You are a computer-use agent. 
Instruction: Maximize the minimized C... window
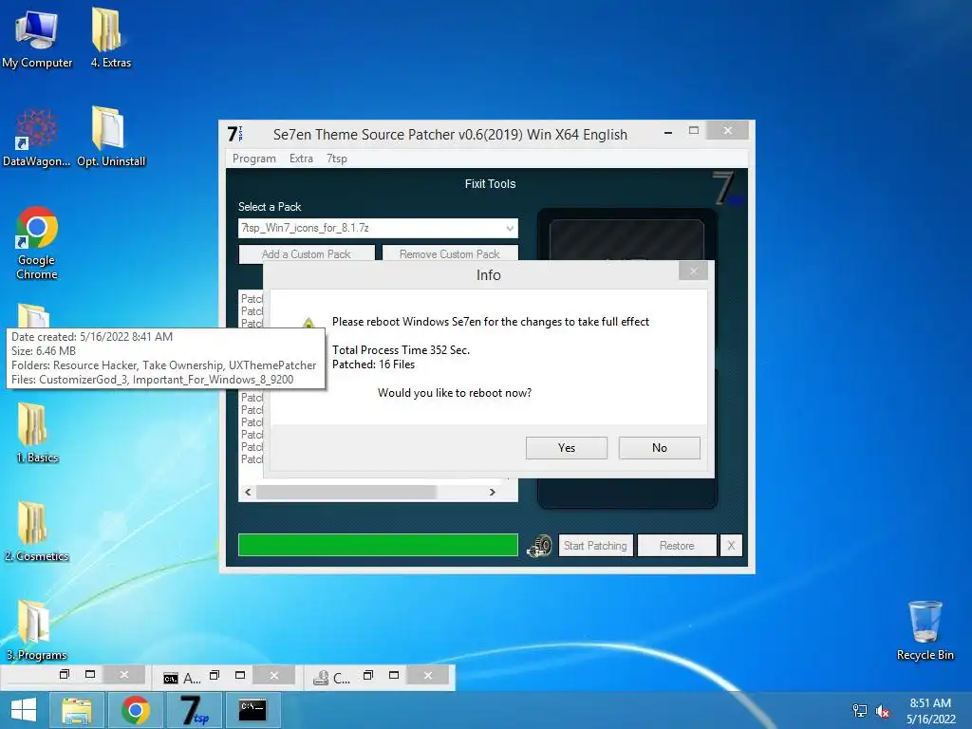[394, 675]
